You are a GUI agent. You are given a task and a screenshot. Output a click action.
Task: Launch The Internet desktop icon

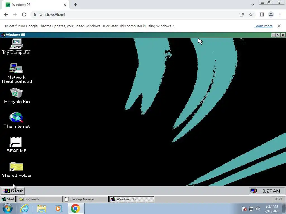[x=16, y=120]
